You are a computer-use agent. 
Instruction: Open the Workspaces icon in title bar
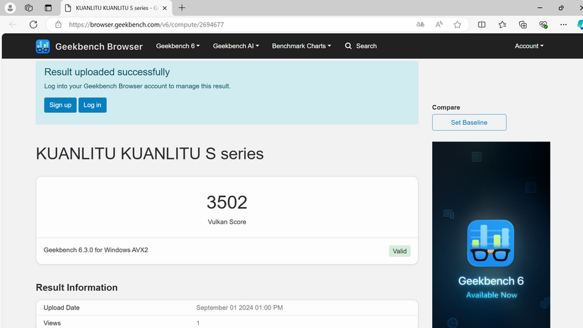(x=29, y=8)
